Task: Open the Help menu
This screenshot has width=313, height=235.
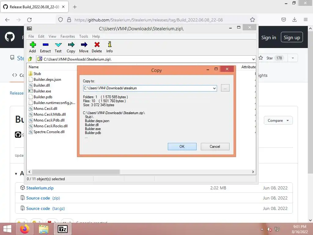Action: point(96,36)
